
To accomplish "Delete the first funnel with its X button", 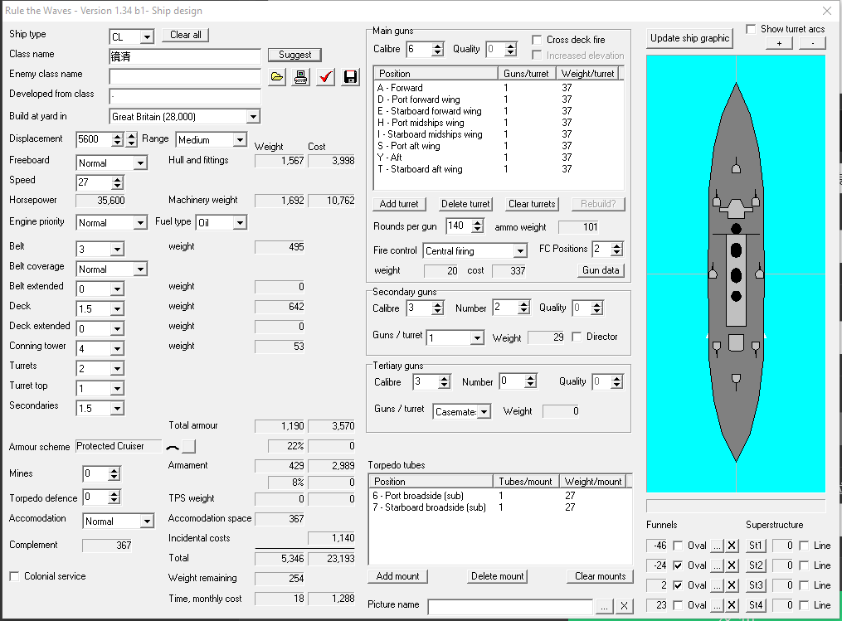I will tap(732, 546).
